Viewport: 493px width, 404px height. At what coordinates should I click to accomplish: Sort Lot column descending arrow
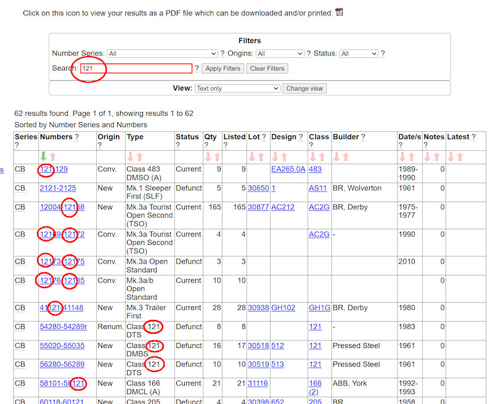point(251,157)
